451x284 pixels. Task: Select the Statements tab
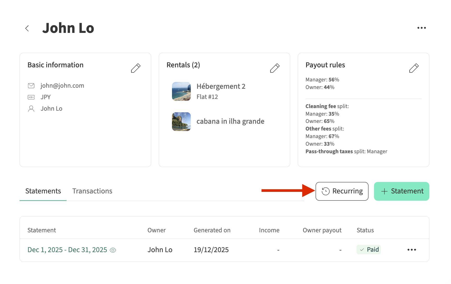coord(43,191)
